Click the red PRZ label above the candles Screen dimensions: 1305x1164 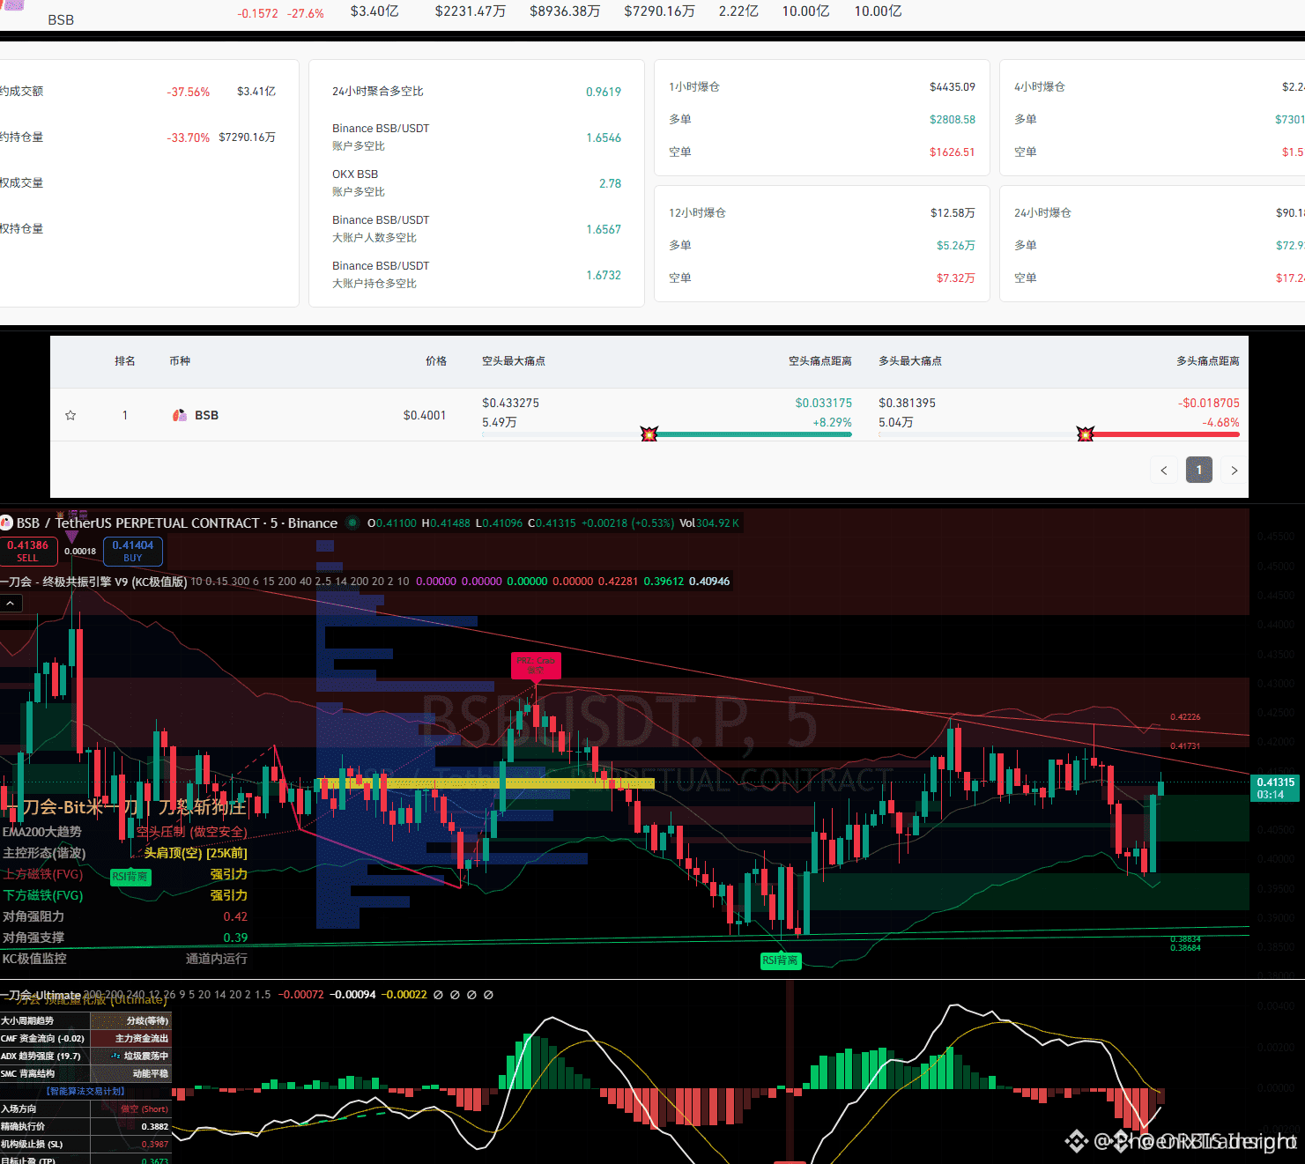pos(536,664)
